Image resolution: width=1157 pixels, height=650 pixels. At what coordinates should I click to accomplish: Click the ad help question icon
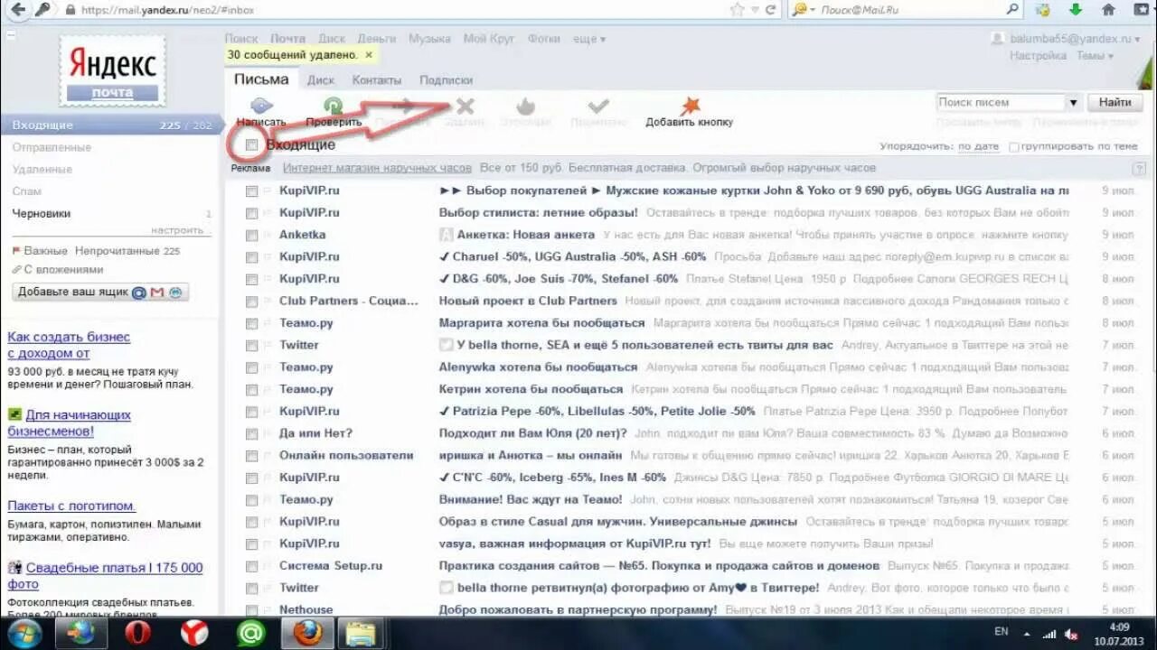coord(1138,169)
